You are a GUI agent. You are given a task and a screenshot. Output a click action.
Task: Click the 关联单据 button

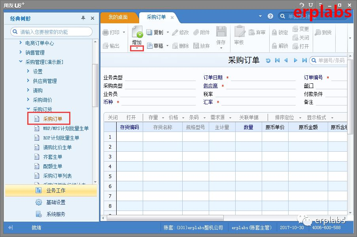pyautogui.click(x=249, y=117)
